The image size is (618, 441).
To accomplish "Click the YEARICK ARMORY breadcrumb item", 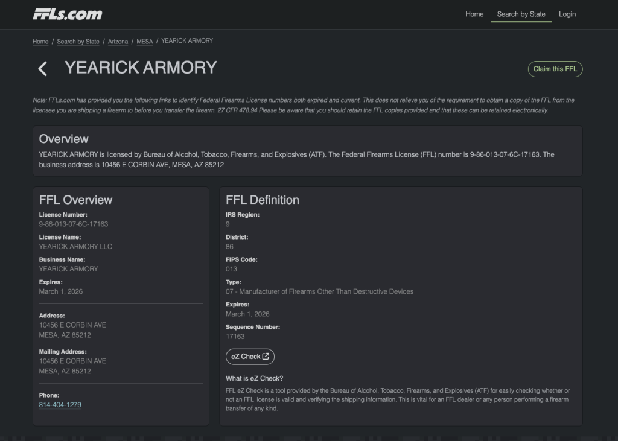I will coord(187,41).
